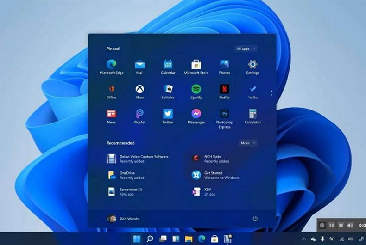The image size is (366, 245).
Task: Open Search from the taskbar
Action: [150, 239]
